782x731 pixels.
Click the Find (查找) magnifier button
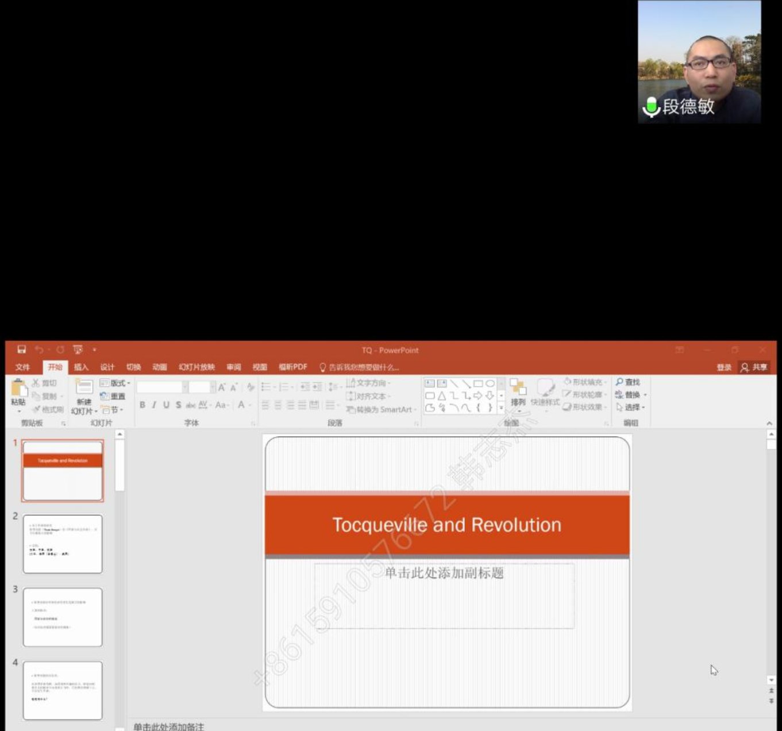(627, 382)
